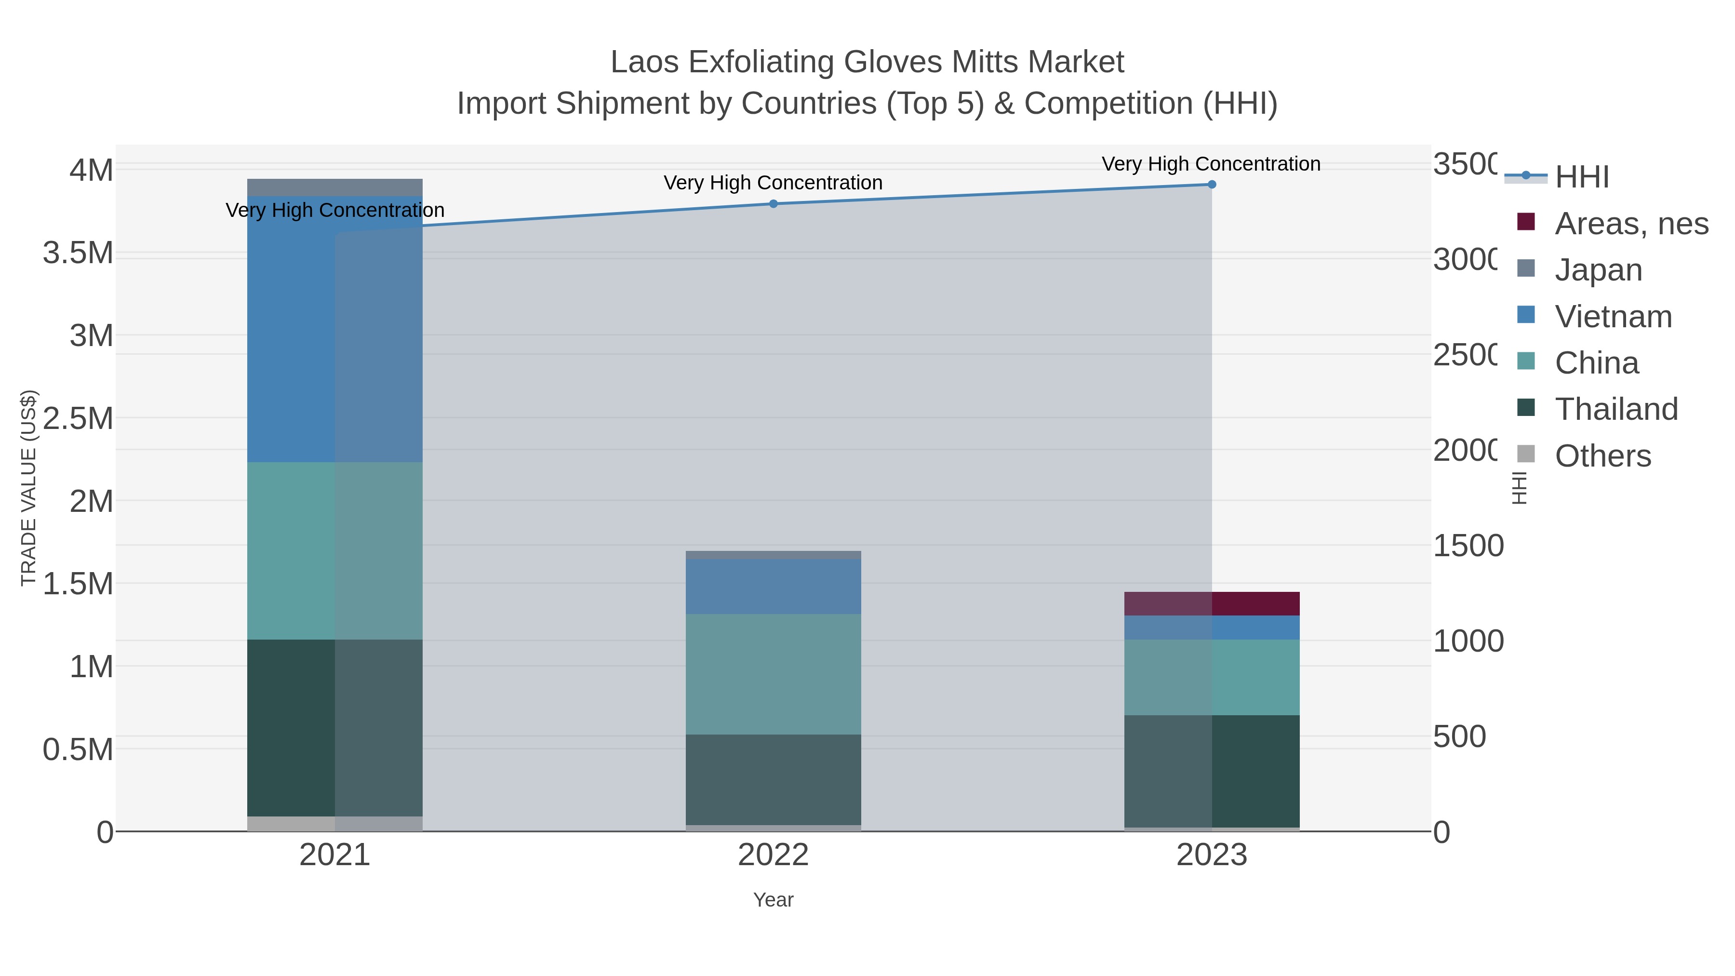Toggle the Vietnam legend entry
The height and width of the screenshot is (976, 1735).
1594,316
